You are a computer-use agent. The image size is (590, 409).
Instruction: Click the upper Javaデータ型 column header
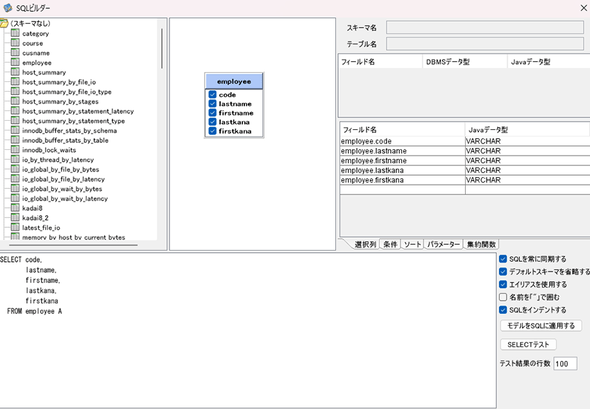(548, 62)
